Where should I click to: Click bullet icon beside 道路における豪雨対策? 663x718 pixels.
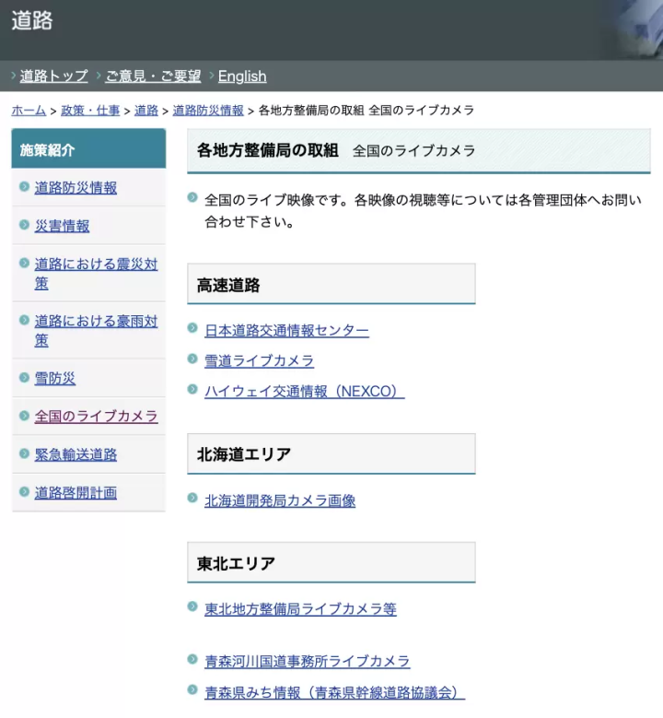coord(24,320)
